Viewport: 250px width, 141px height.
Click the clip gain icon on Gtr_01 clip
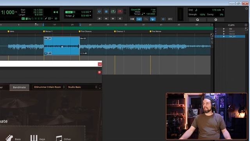[x=45, y=53]
